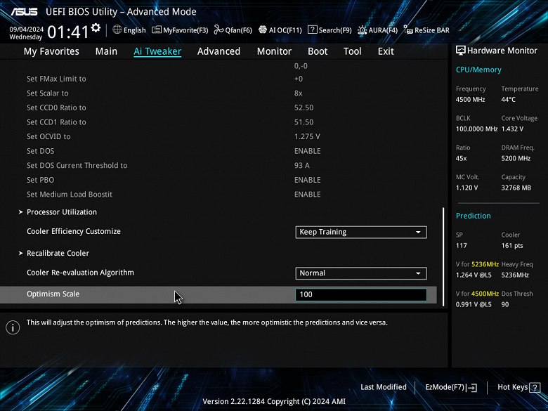
Task: Click the 1.432 V core voltage
Action: pyautogui.click(x=512, y=129)
